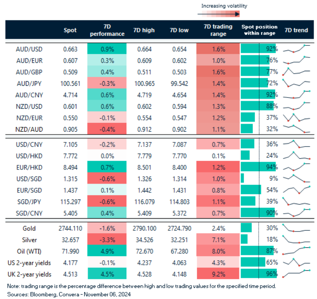Click AUD/USD 92% spot position bar
The image size is (317, 299).
click(x=258, y=49)
